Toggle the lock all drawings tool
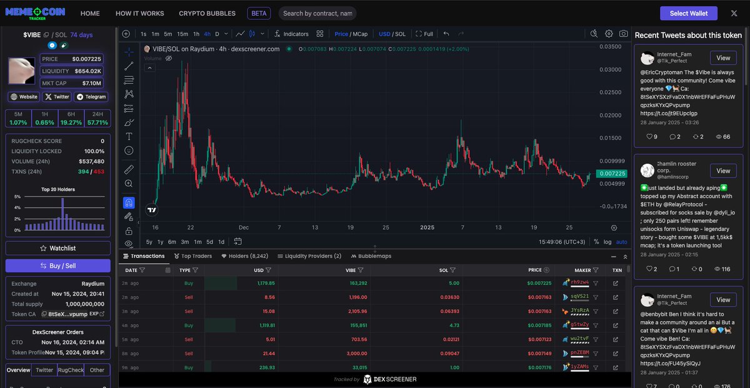The width and height of the screenshot is (750, 388). coord(129,231)
